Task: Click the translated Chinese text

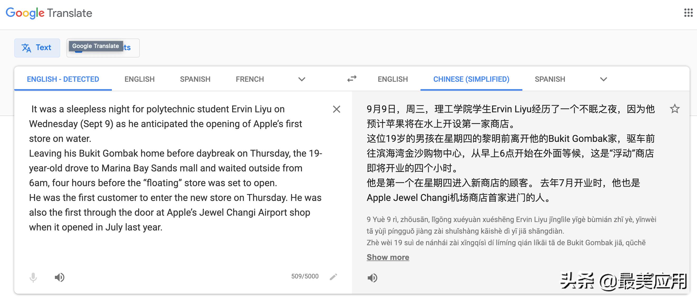Action: 510,153
